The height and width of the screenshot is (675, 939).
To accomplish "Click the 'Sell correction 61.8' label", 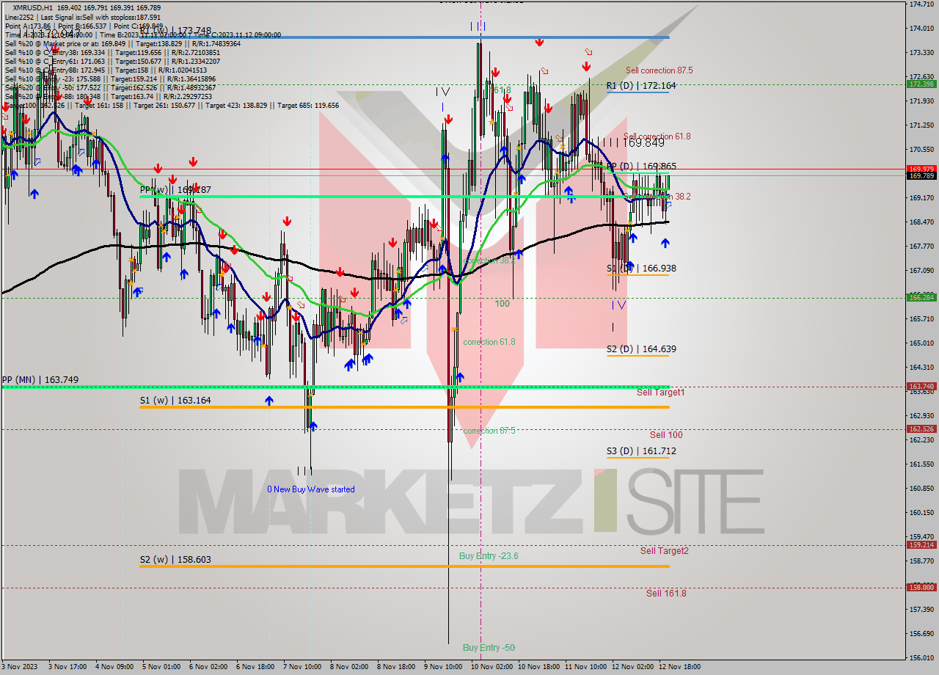I will (x=657, y=136).
